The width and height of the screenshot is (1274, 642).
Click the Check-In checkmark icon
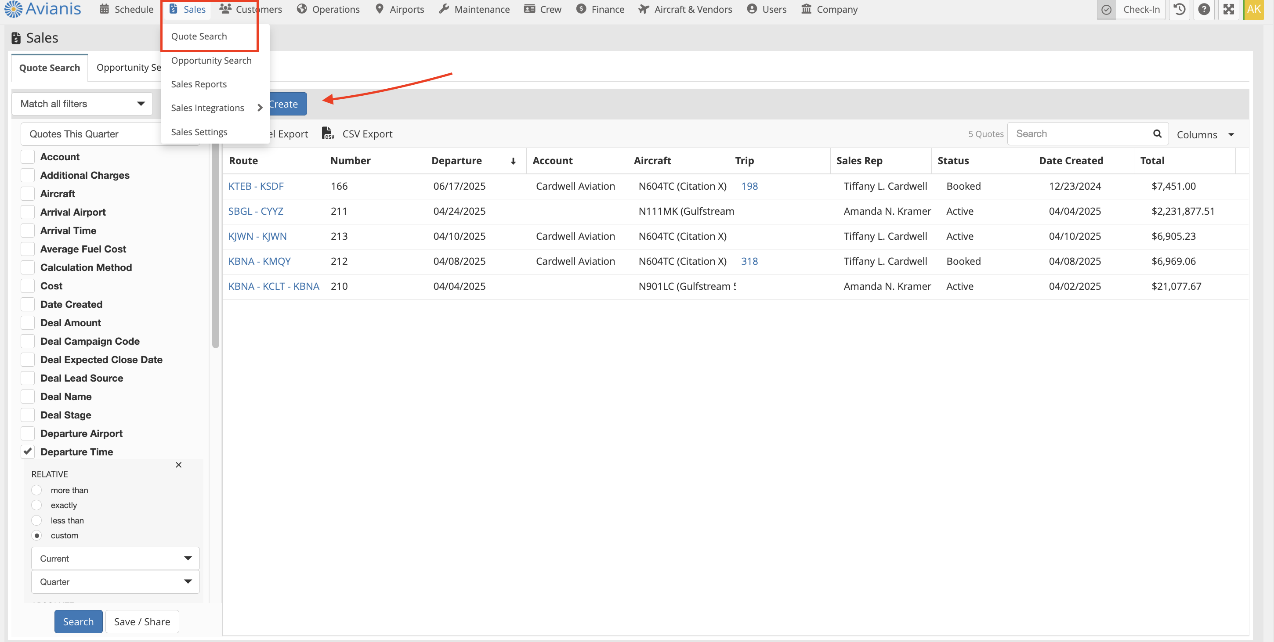(1106, 9)
